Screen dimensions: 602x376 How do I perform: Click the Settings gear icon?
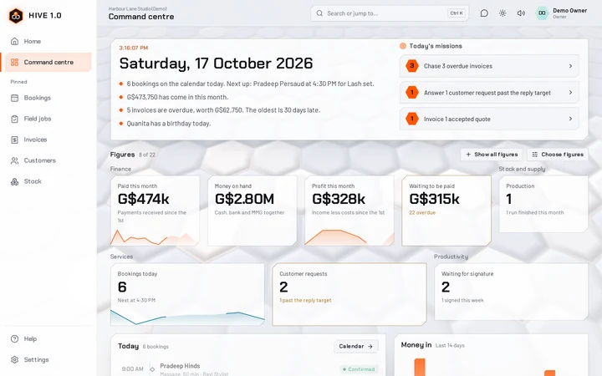14,359
